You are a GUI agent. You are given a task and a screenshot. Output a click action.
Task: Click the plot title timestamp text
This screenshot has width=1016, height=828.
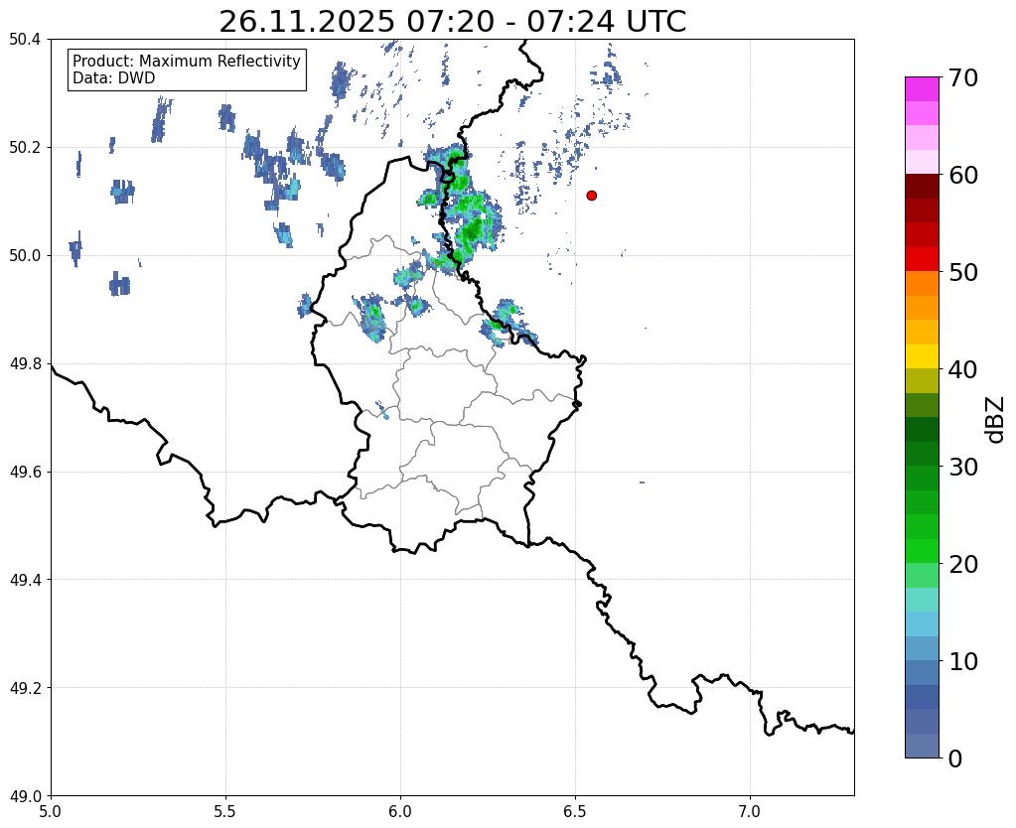tap(452, 22)
